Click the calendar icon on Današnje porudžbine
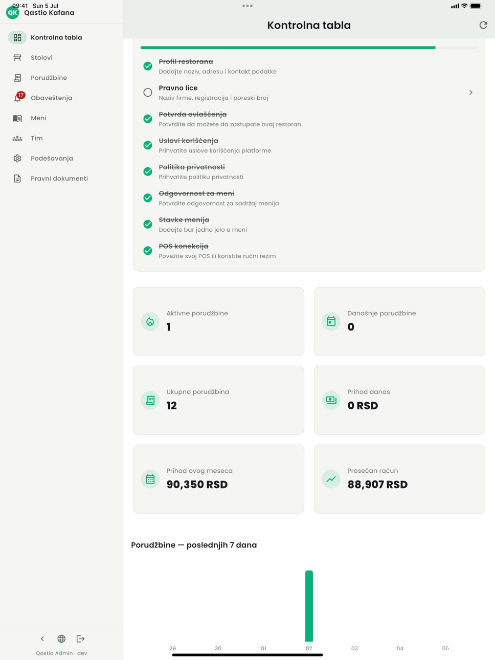This screenshot has height=660, width=495. [x=331, y=321]
